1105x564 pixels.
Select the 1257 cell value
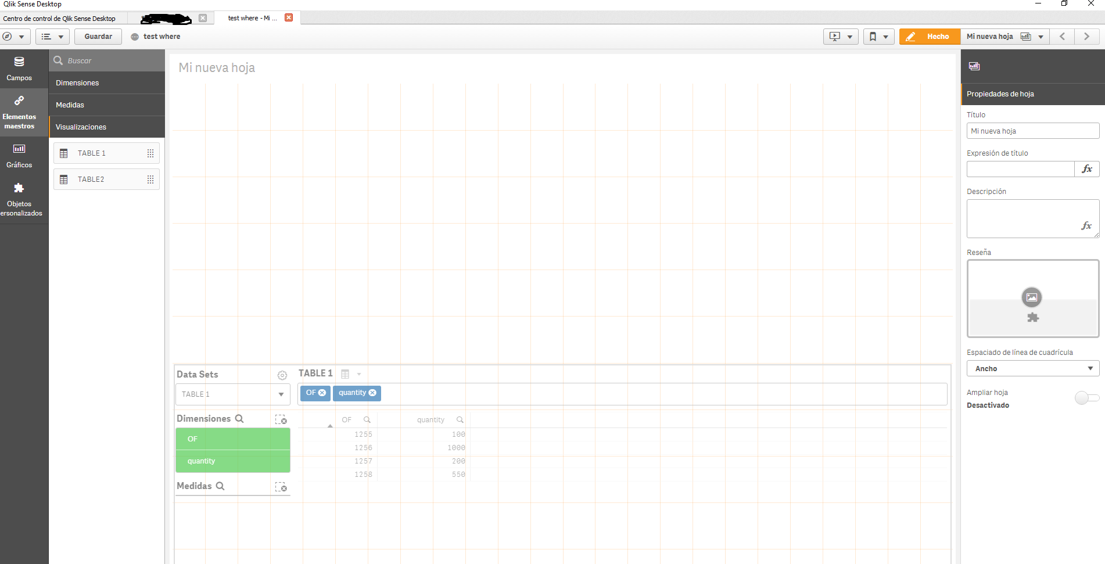pyautogui.click(x=363, y=461)
